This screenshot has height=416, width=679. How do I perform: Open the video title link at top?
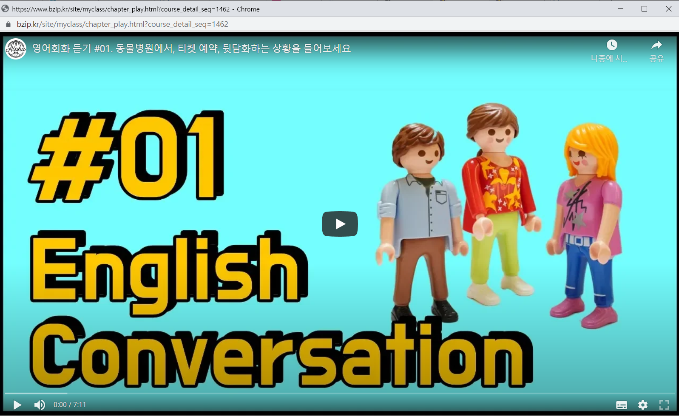(191, 48)
